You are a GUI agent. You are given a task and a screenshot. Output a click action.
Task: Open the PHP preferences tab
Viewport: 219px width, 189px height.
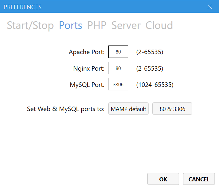coord(97,25)
